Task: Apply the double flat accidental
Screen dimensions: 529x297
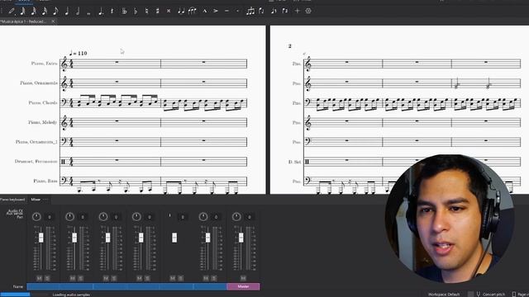Action: (x=124, y=11)
